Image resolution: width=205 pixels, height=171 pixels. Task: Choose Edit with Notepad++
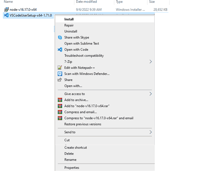[x=105, y=68]
